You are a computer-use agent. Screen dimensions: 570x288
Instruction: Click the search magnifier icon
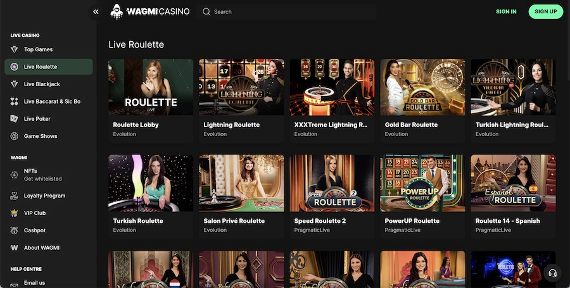pyautogui.click(x=206, y=11)
